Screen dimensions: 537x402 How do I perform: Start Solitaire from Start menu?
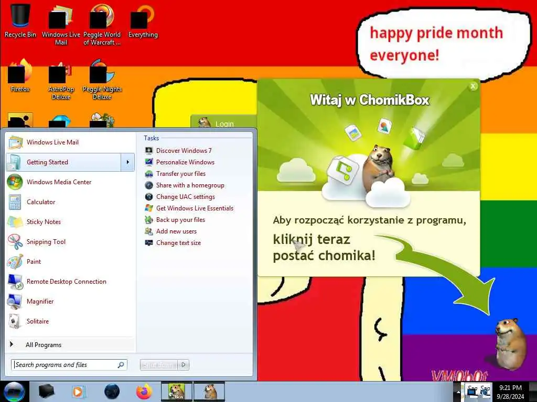coord(70,321)
